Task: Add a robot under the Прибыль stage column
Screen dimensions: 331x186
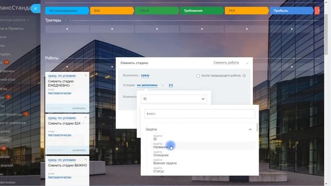Action: tap(292, 67)
